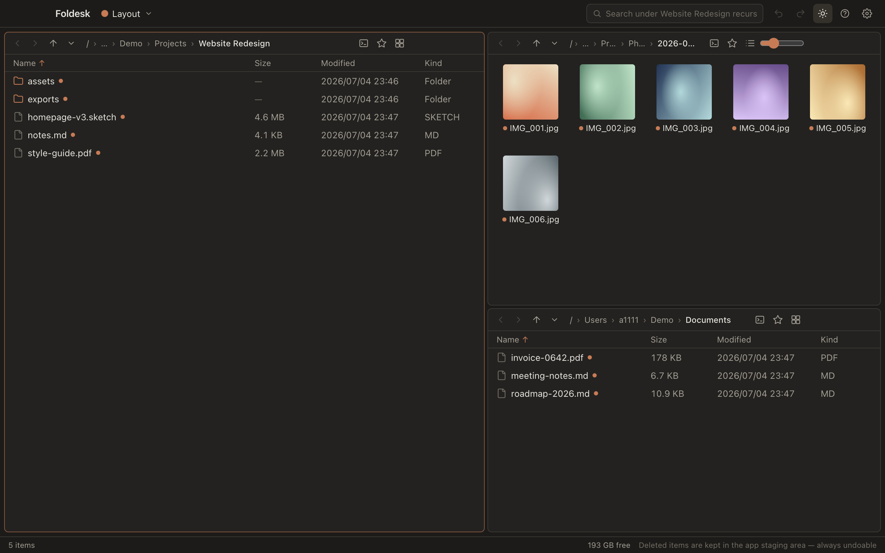
Task: Select IMG_004.jpg thumbnail
Action: point(761,99)
